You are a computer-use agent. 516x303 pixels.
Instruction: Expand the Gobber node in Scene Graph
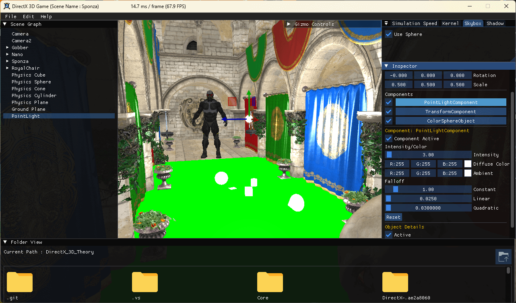pyautogui.click(x=7, y=47)
